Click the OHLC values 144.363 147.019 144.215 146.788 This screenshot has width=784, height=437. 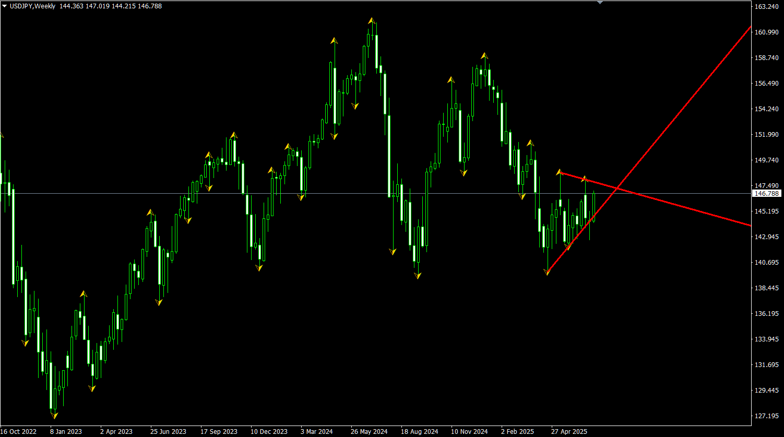click(x=111, y=6)
